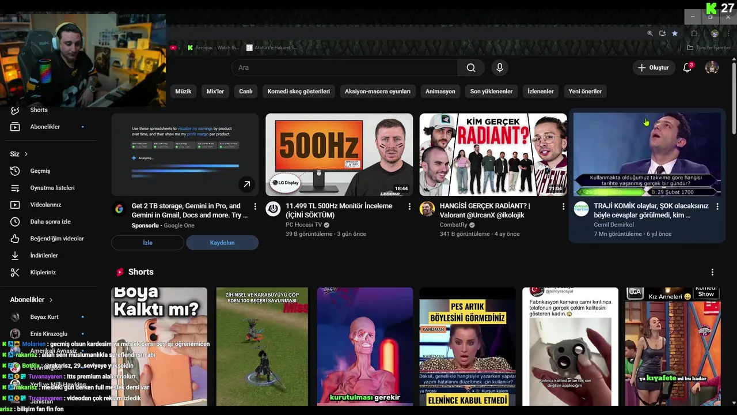Open Daha sonra izle clock icon
The height and width of the screenshot is (415, 737).
(16, 222)
